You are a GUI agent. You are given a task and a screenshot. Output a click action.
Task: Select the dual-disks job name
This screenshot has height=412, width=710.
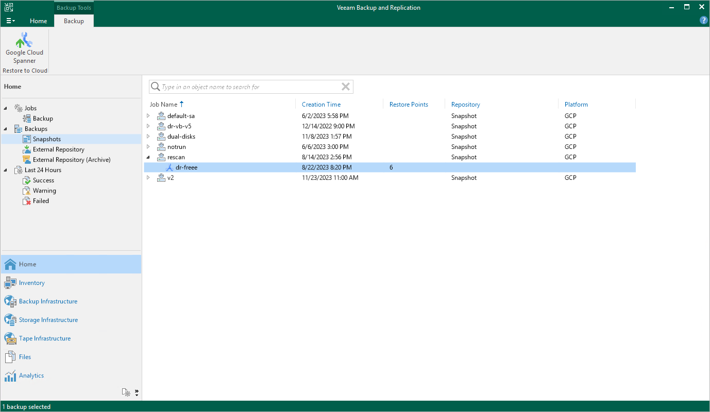(x=181, y=136)
